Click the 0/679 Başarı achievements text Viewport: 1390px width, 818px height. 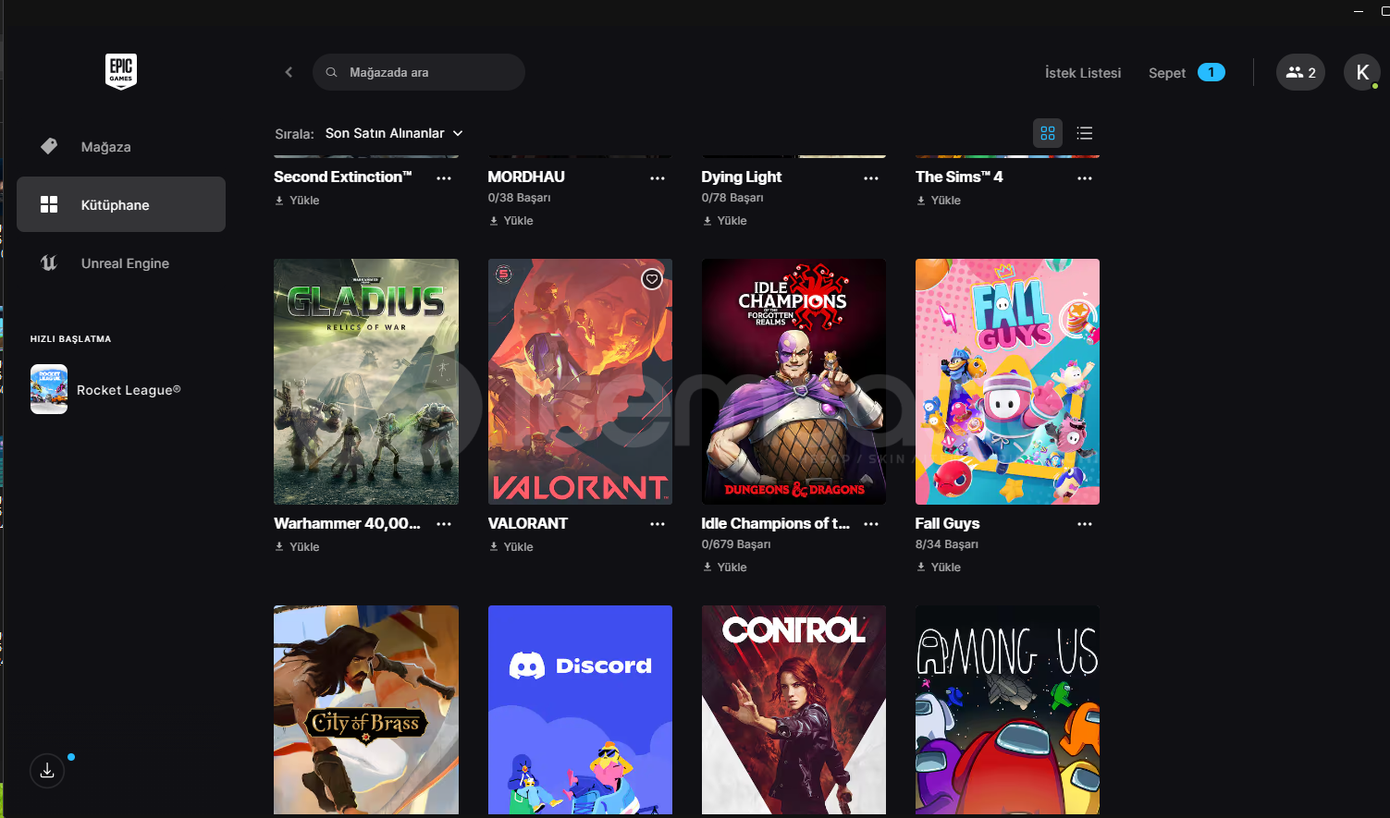click(736, 544)
